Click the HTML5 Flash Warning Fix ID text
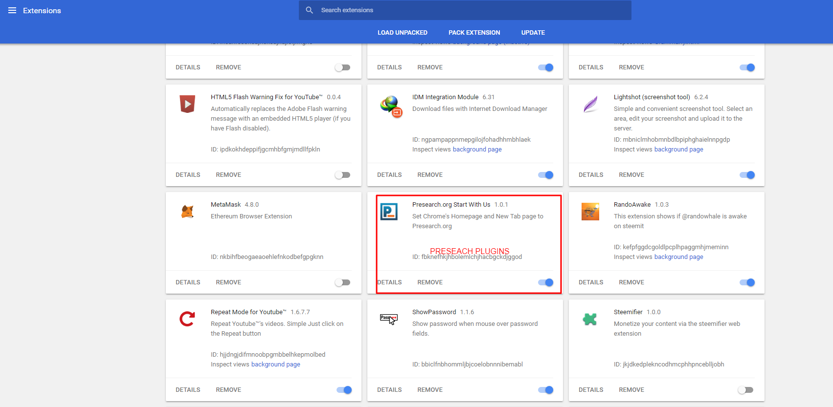This screenshot has height=407, width=833. tap(266, 150)
